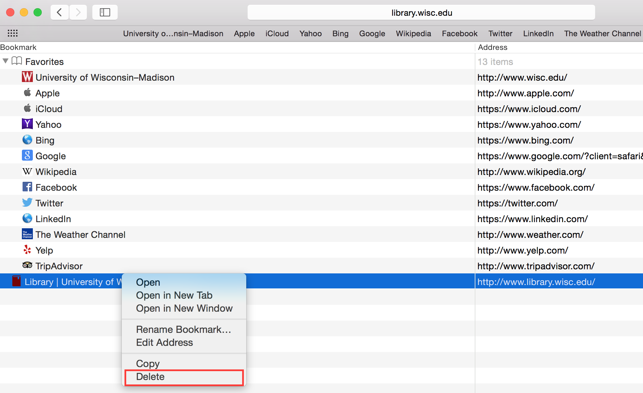This screenshot has width=643, height=393.
Task: Open LinkedIn in the favorites bar
Action: (538, 33)
